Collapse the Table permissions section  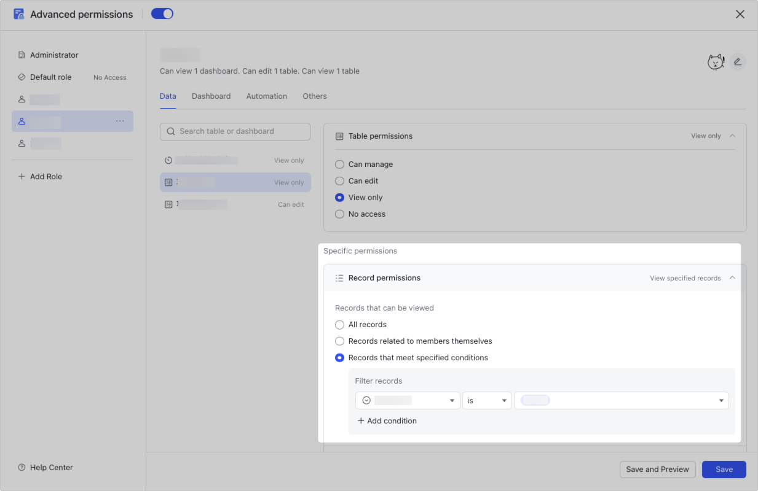(x=732, y=136)
